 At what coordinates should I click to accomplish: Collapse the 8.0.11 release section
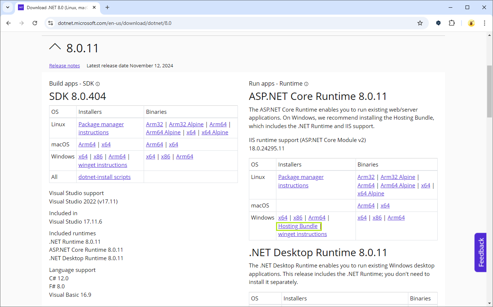(55, 47)
